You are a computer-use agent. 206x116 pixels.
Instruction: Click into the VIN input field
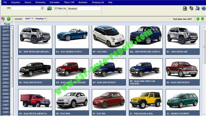coord(26,8)
